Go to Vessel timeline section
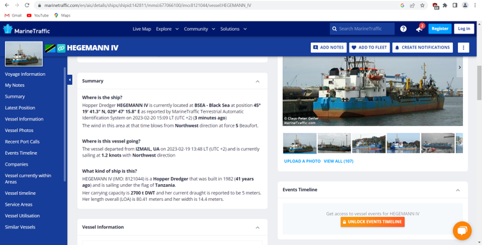Viewport: 482px width, 245px height. click(x=20, y=193)
